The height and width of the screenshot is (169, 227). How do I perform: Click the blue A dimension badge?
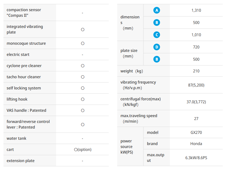pyautogui.click(x=157, y=10)
